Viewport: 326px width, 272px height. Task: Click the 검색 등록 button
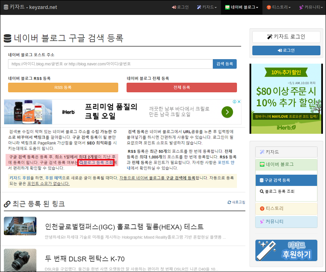[225, 64]
